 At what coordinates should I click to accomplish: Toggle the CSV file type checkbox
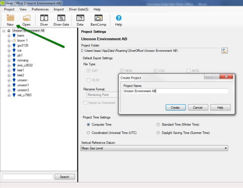coord(155,71)
